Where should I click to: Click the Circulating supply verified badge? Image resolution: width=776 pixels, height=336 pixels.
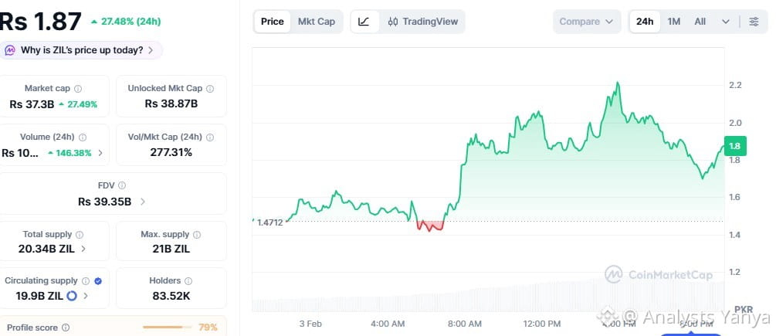coord(98,281)
